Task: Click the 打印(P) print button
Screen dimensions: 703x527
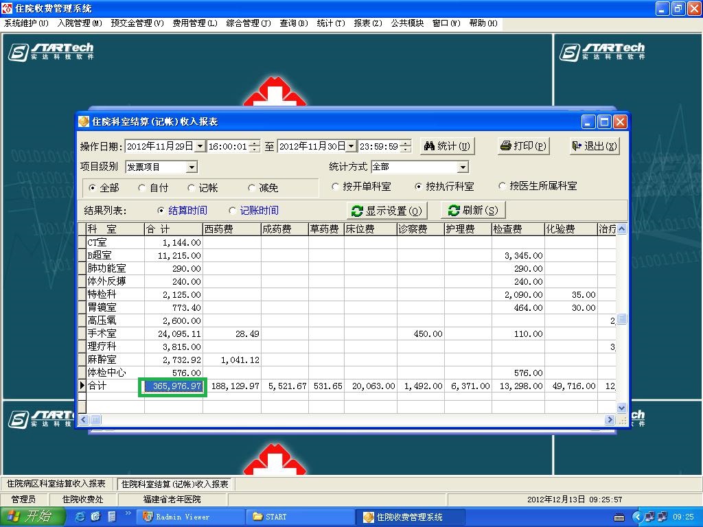Action: [523, 146]
